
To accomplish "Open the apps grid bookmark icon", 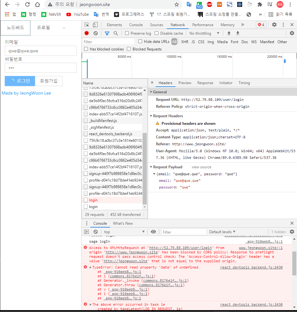I will (x=7, y=14).
